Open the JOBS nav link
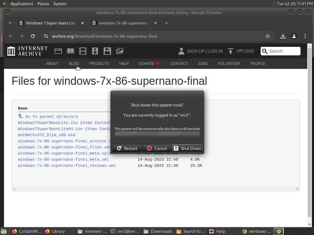Viewport: 314px width, 235px height. tap(203, 64)
